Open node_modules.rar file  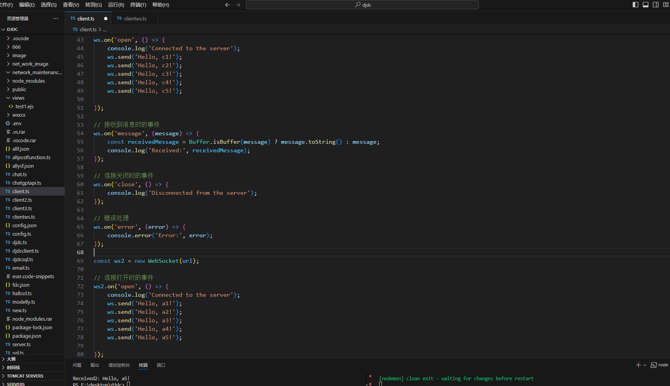pos(32,319)
